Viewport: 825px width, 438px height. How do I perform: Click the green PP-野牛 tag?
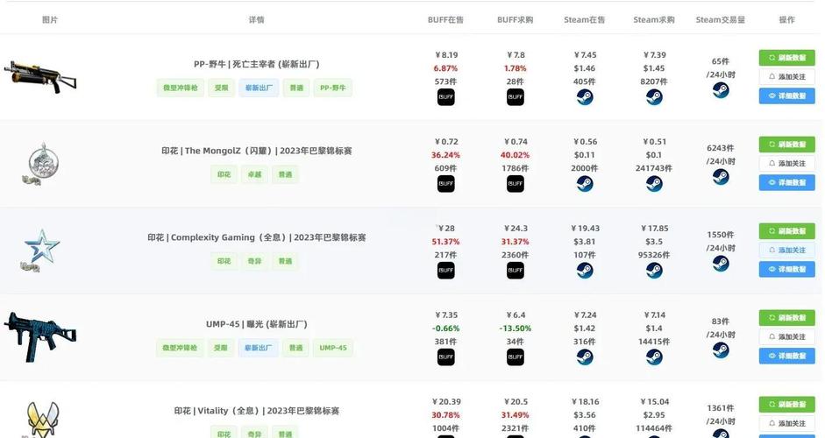[333, 88]
